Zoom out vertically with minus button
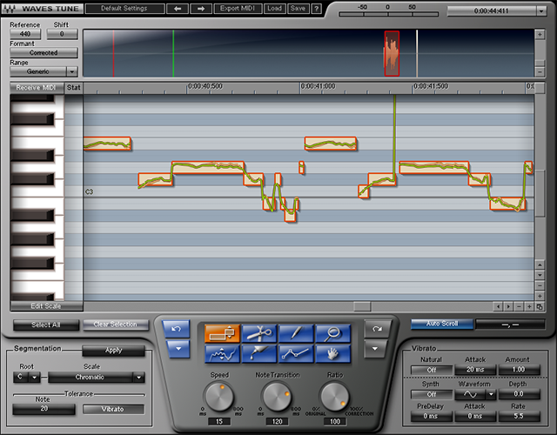Viewport: 557px width, 435px height. (x=540, y=285)
